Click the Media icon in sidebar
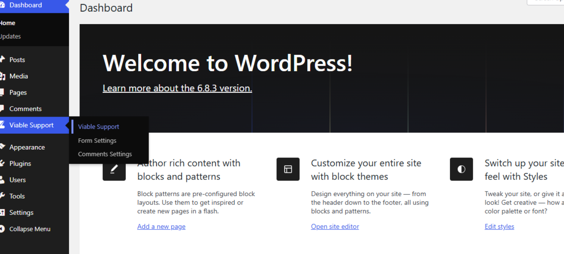 click(2, 76)
